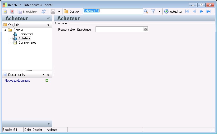The image size is (217, 134).
Task: Click the window resize grip in status bar
Action: click(x=212, y=130)
